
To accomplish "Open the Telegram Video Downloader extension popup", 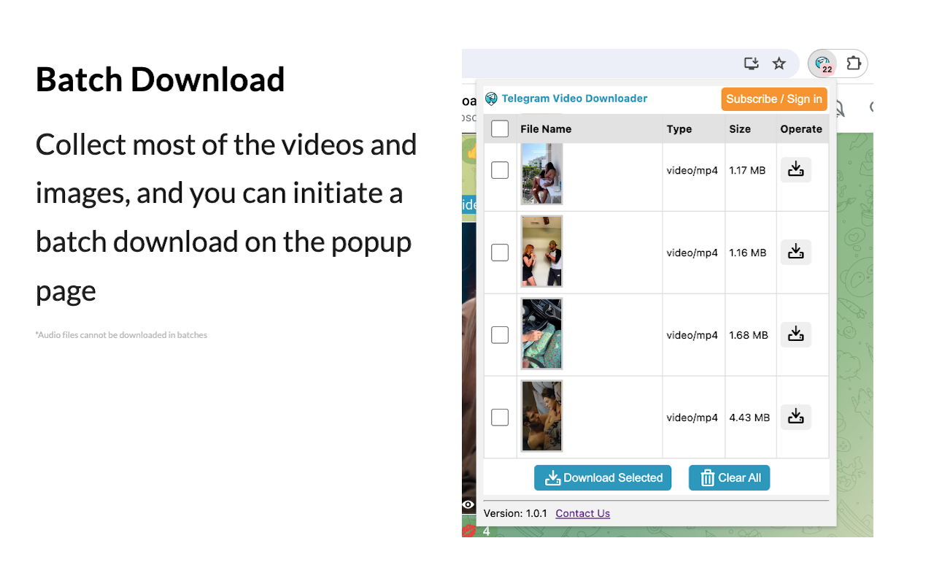I will click(824, 64).
